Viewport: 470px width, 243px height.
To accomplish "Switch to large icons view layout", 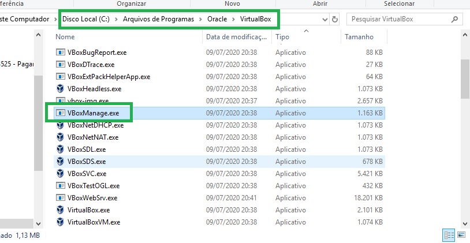I will [x=461, y=234].
